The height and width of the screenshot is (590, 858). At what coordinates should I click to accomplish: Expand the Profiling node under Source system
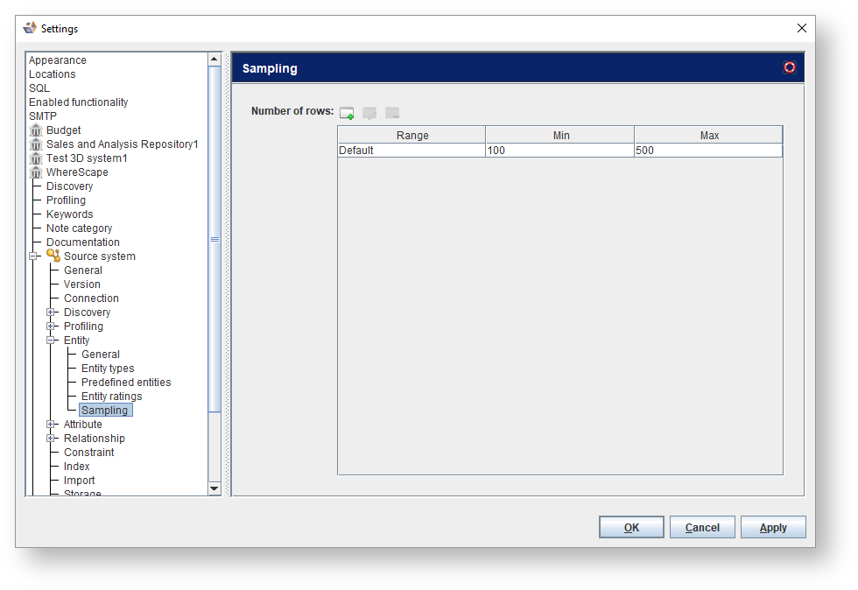51,327
